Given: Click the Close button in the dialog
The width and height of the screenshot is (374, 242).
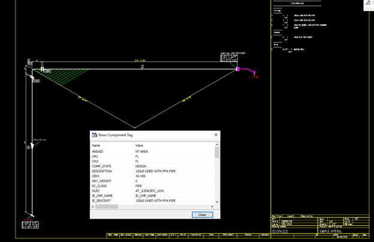Looking at the screenshot, I should tap(202, 215).
